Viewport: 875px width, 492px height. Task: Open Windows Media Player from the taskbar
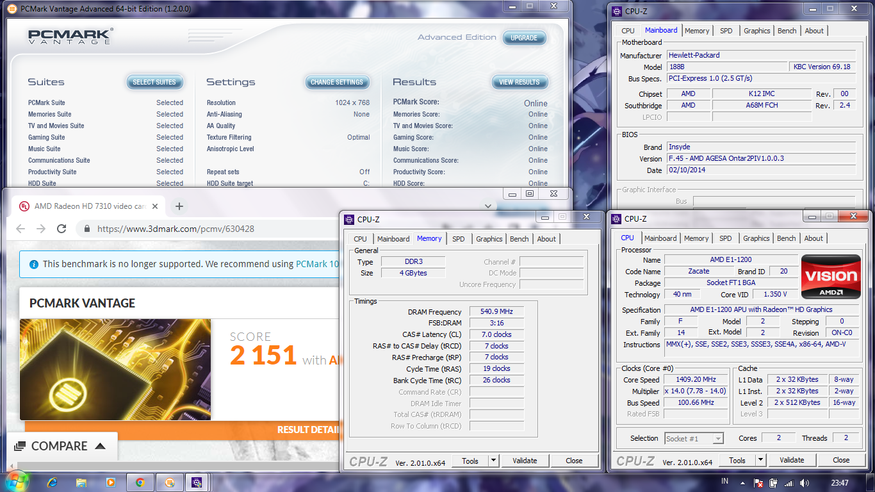click(x=110, y=482)
